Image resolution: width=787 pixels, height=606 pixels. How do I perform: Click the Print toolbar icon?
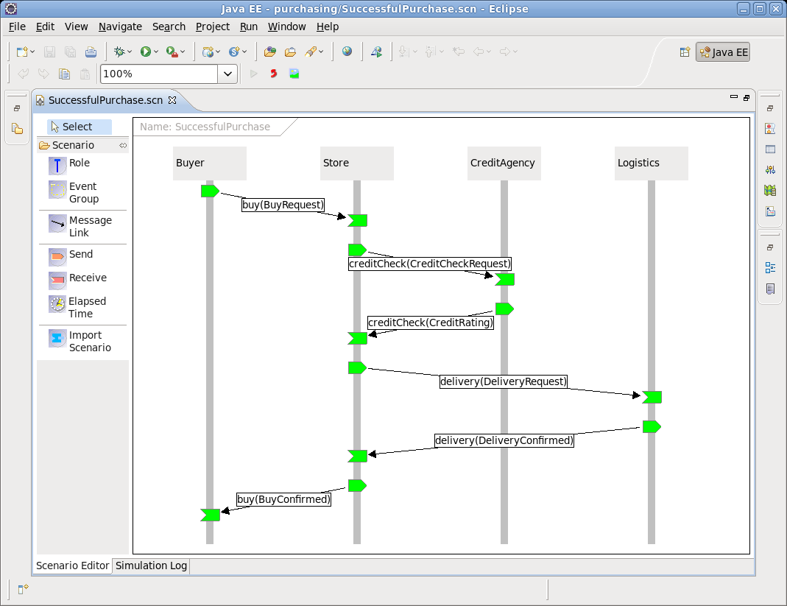91,52
